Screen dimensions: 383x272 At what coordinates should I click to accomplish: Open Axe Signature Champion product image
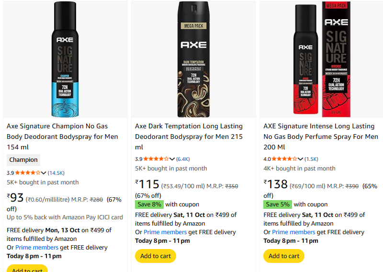(65, 59)
